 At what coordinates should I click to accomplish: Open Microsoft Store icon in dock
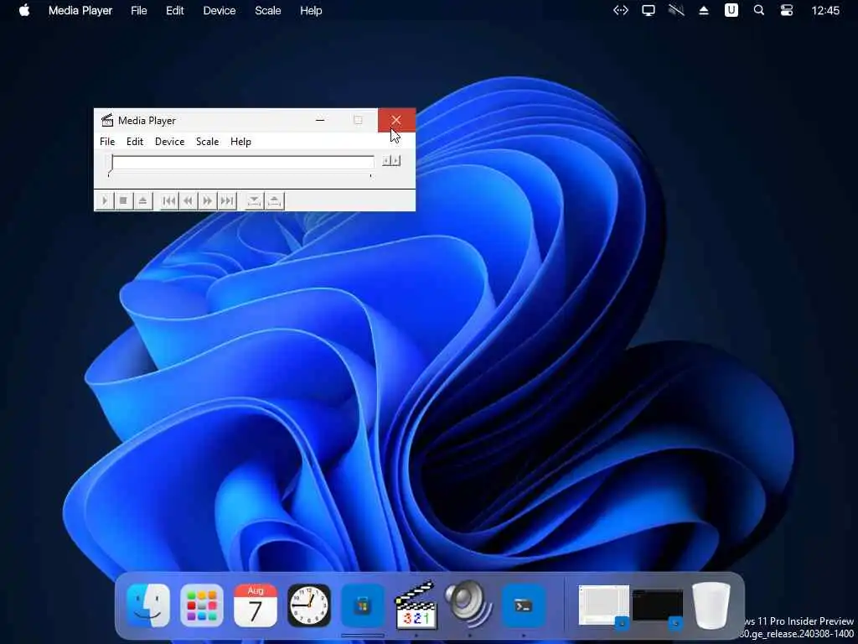point(362,605)
